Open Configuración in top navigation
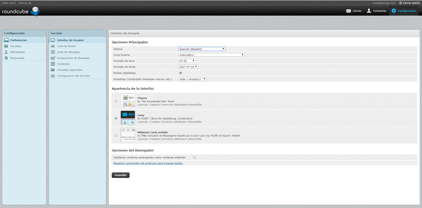The image size is (422, 208). pyautogui.click(x=404, y=11)
